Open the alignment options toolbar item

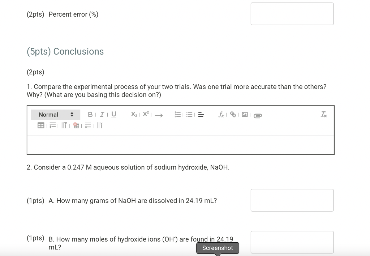pos(201,114)
